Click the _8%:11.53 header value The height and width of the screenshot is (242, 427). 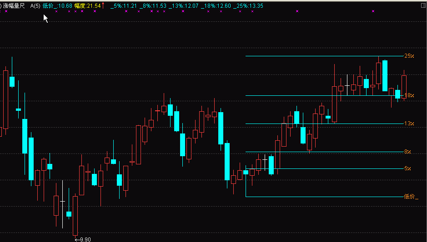[x=153, y=6]
